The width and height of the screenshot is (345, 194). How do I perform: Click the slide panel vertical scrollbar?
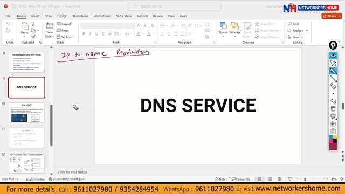[x=51, y=126]
